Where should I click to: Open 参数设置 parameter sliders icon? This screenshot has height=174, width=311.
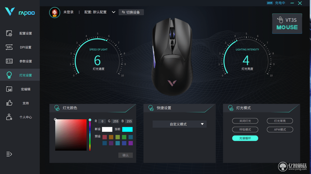9,61
